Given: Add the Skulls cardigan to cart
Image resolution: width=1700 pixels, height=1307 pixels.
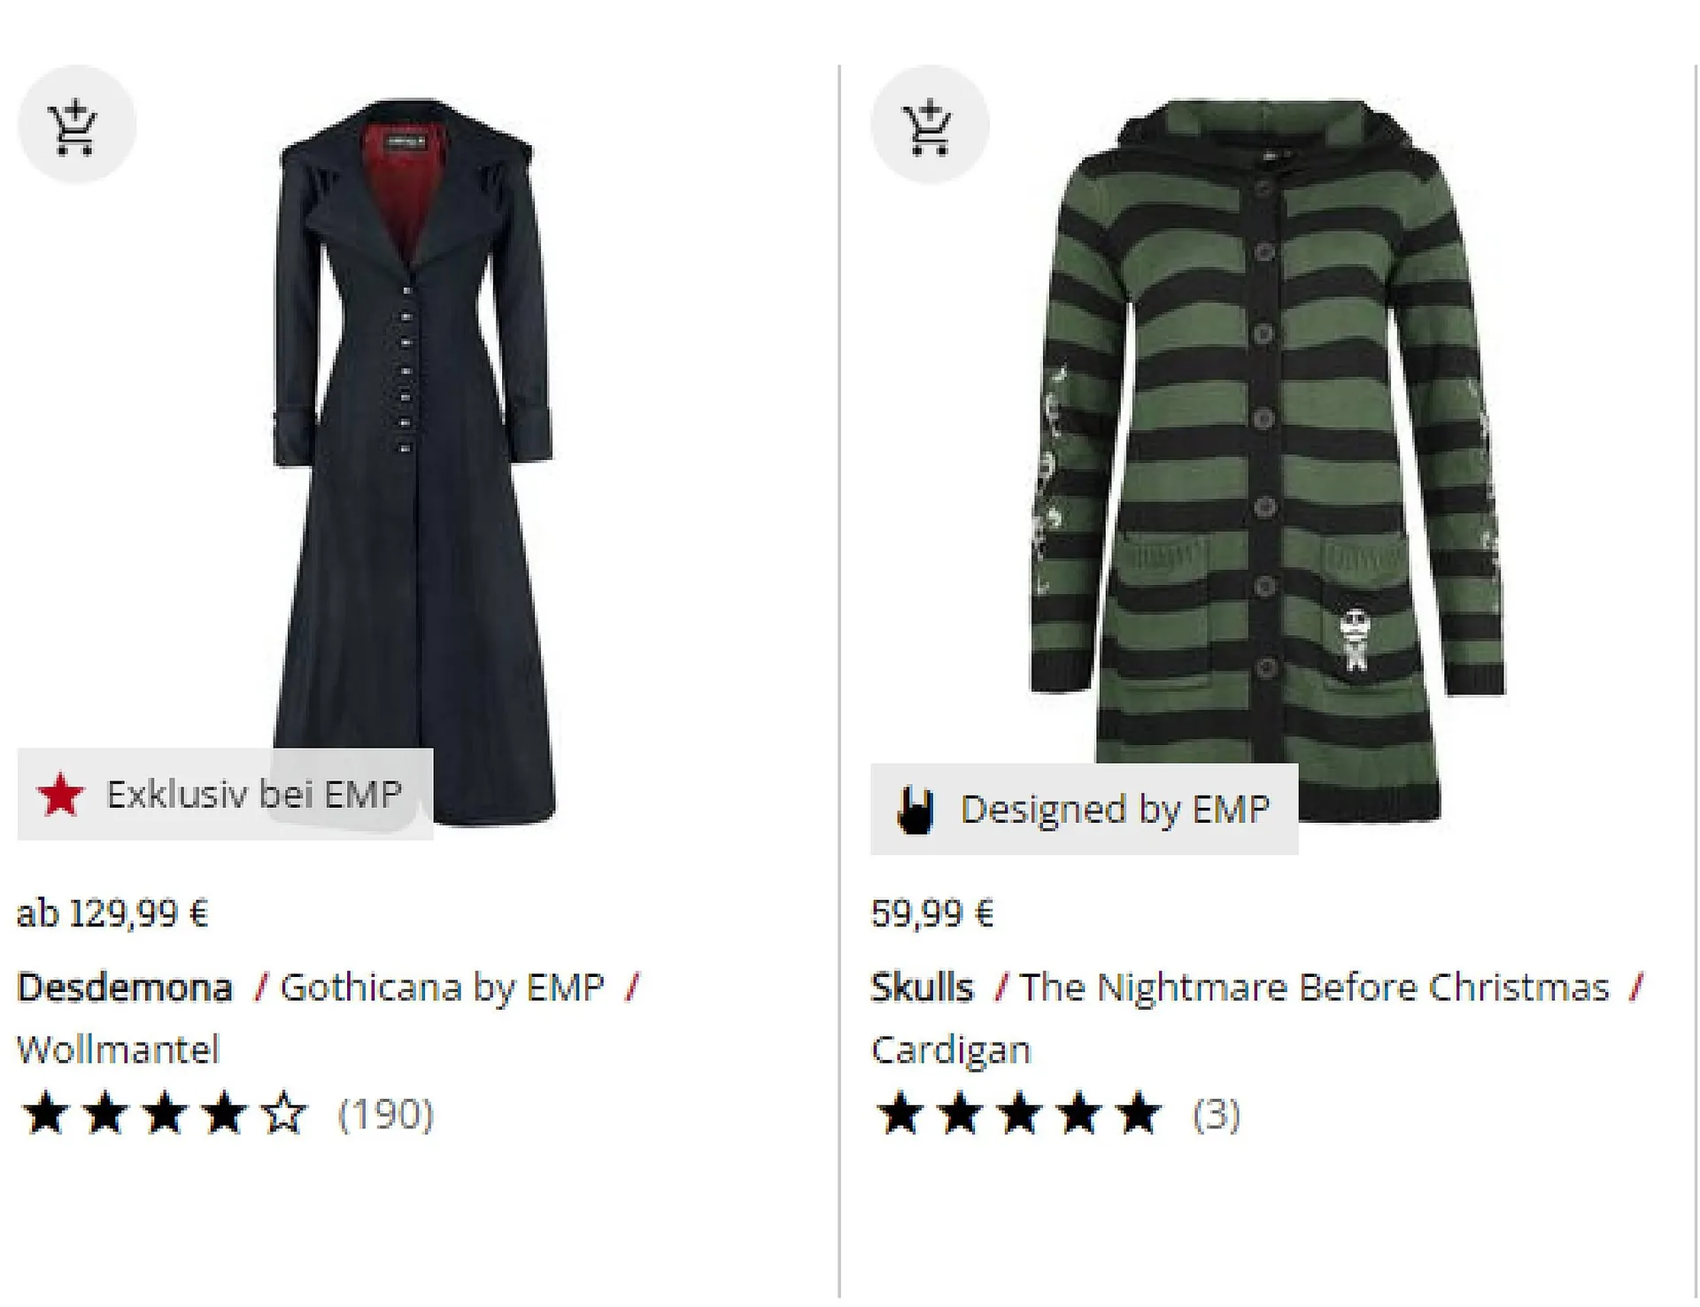Looking at the screenshot, I should click(x=929, y=125).
